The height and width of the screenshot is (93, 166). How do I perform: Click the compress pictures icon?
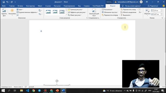tap(17, 15)
